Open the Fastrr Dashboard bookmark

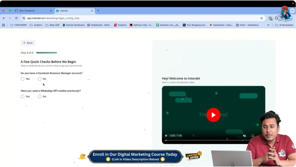247,25
